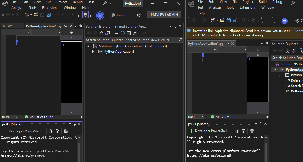Click editor settings gear in right window tab row
The height and width of the screenshot is (162, 303).
[x=267, y=43]
